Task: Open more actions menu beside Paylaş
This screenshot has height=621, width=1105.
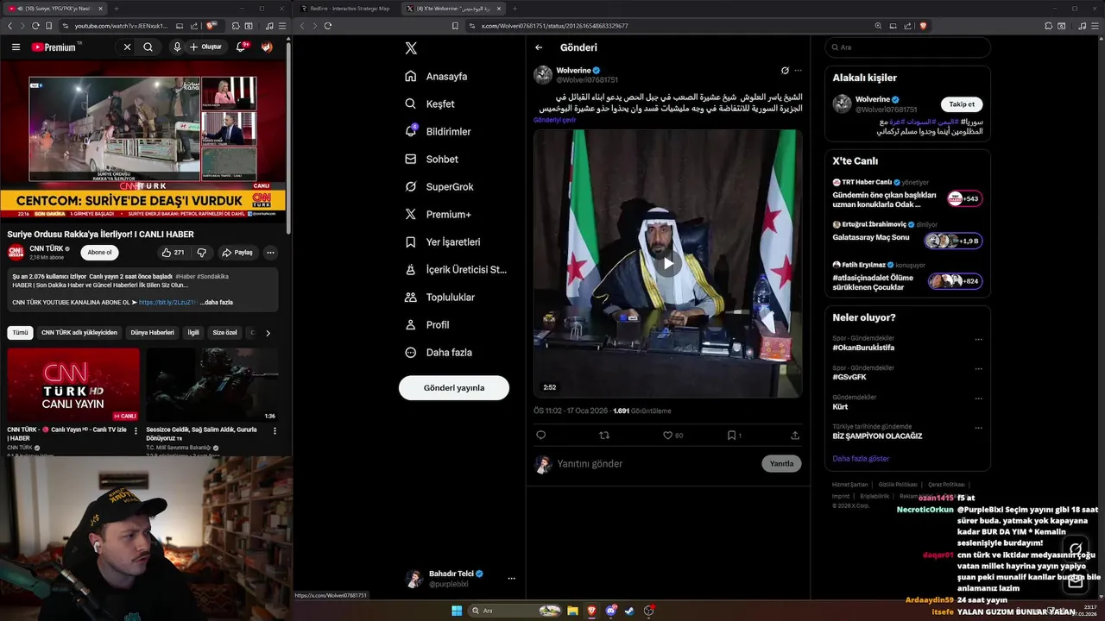Action: coord(270,253)
